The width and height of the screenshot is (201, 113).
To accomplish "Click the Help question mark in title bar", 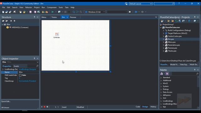I will 179,3.
